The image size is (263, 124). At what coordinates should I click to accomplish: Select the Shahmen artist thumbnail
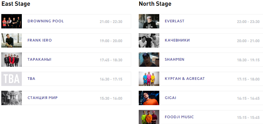point(149,59)
